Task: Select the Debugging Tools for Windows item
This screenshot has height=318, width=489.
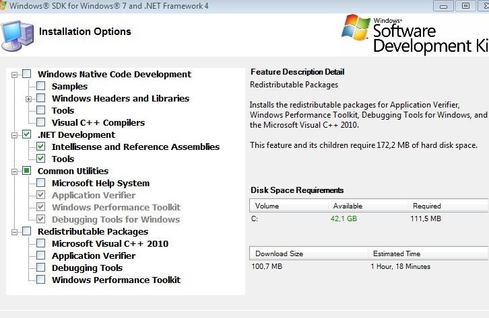Action: tap(116, 219)
